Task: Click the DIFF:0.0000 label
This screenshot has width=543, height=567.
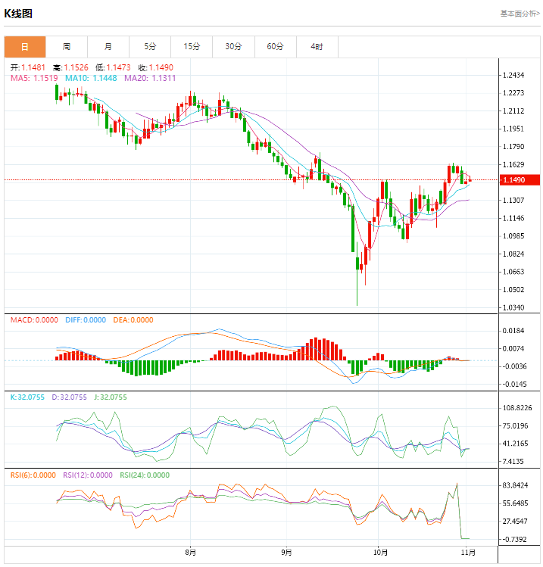Action: 86,320
